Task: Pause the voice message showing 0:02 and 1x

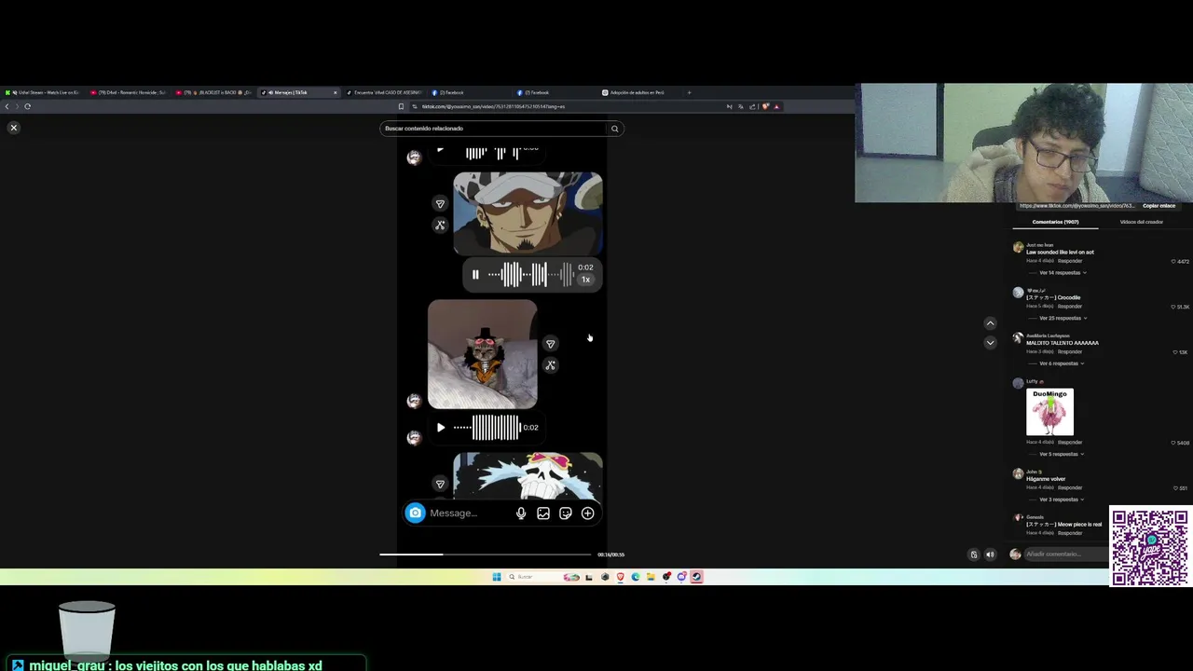Action: pyautogui.click(x=475, y=274)
